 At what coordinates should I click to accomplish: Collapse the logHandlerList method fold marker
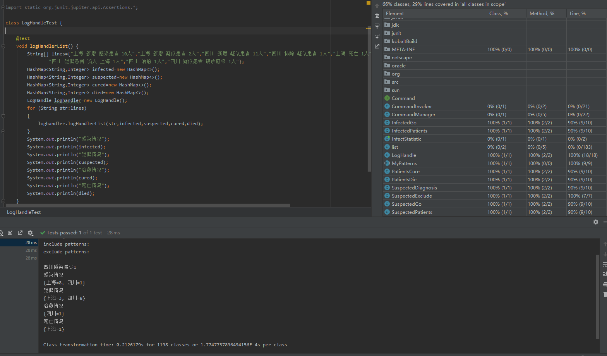tap(3, 46)
